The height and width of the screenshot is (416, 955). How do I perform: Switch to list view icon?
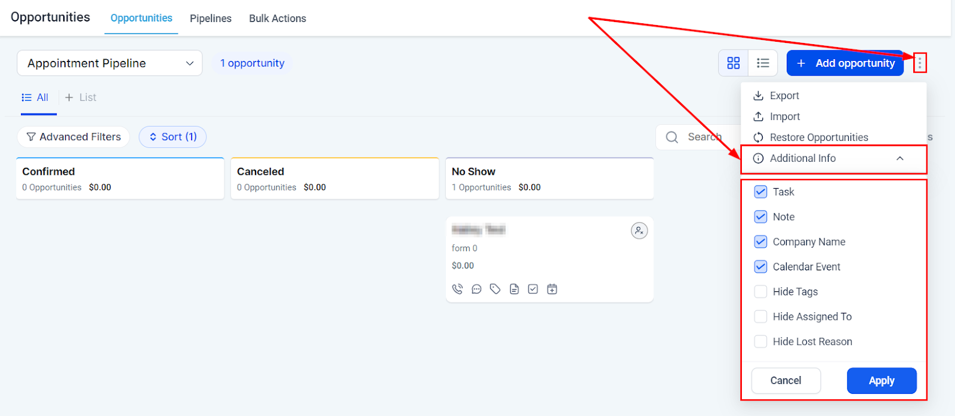[763, 63]
